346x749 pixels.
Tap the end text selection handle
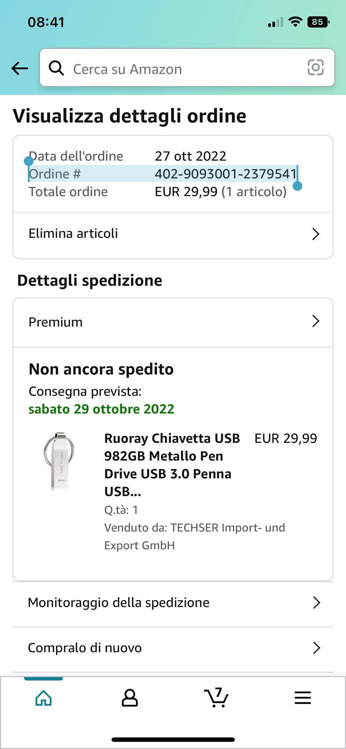(x=298, y=186)
